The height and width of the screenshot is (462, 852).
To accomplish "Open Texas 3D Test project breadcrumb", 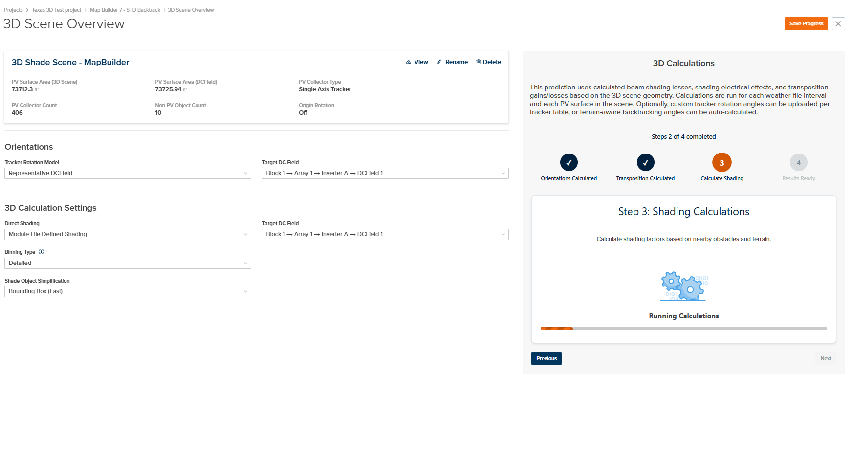I will click(x=56, y=10).
